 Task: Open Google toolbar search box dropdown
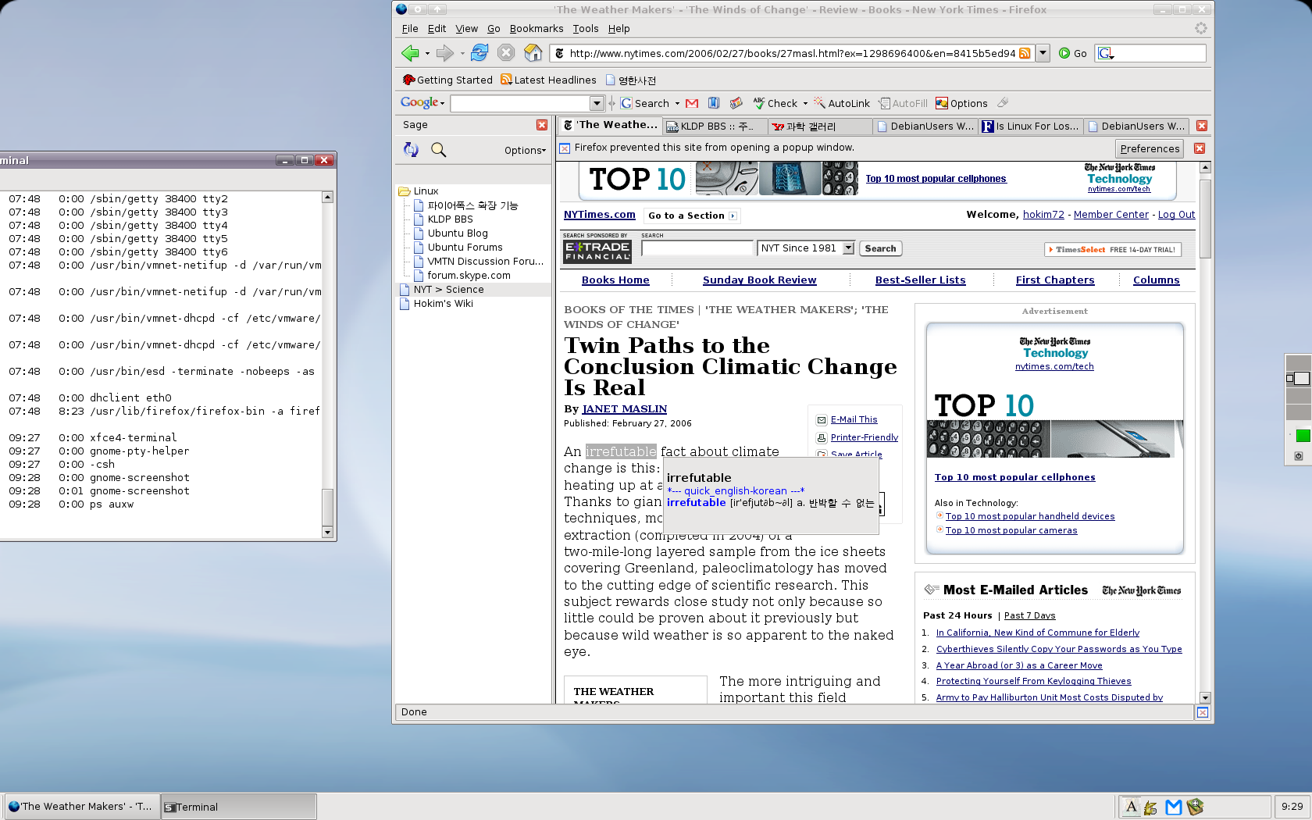point(597,103)
